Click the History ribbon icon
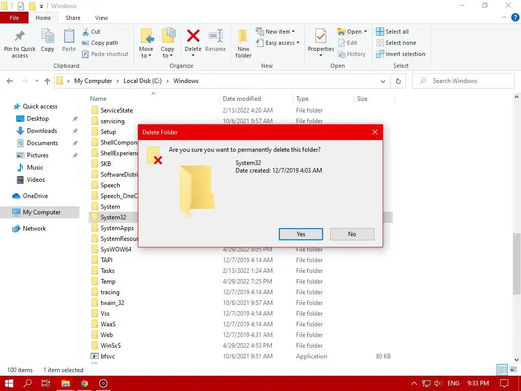 point(341,54)
